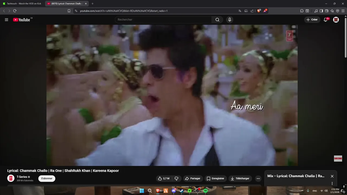The height and width of the screenshot is (195, 347).
Task: Go to YouTube home via logo
Action: [21, 19]
